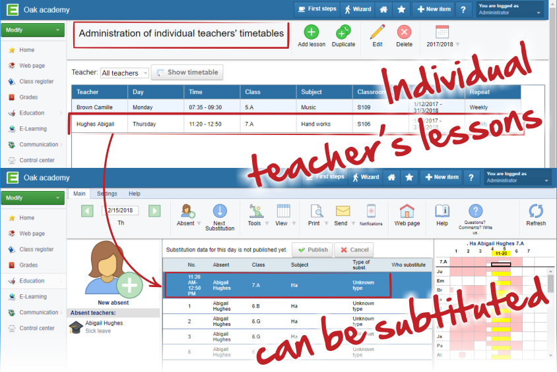Click the Duplicate lesson icon
Screen dimensions: 557x372
[x=343, y=32]
